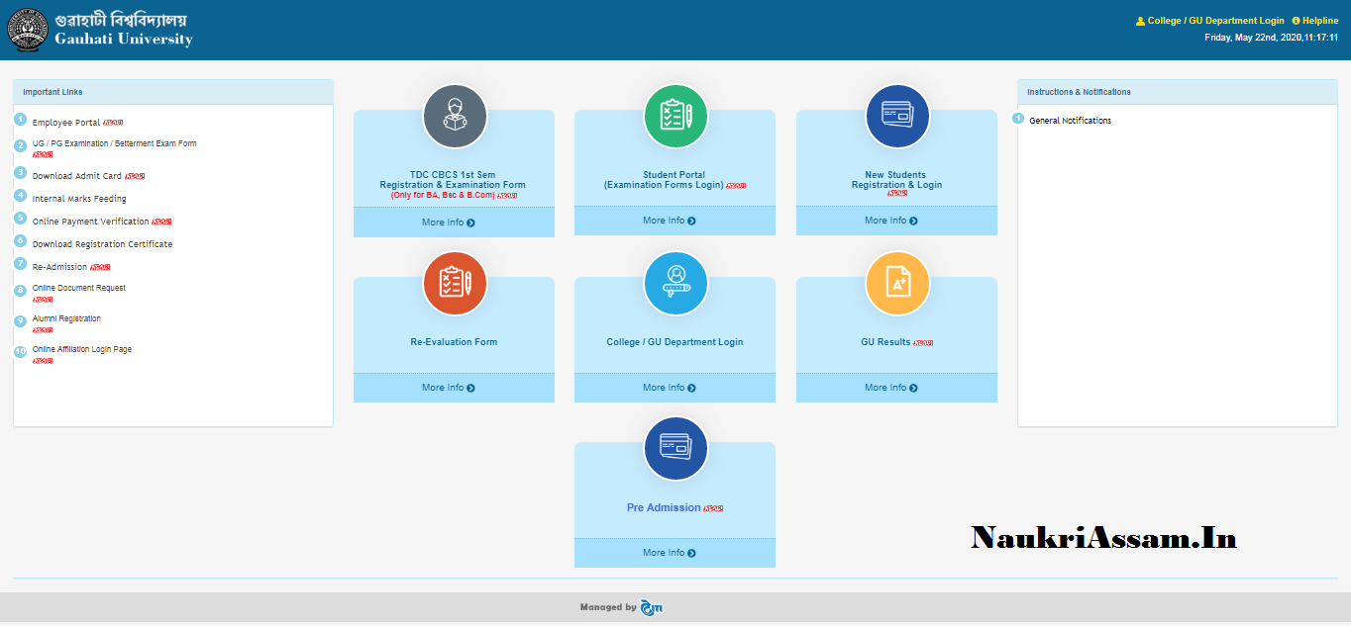Open the Internal Marks Feeding link
Viewport: 1351px width, 626px height.
79,199
